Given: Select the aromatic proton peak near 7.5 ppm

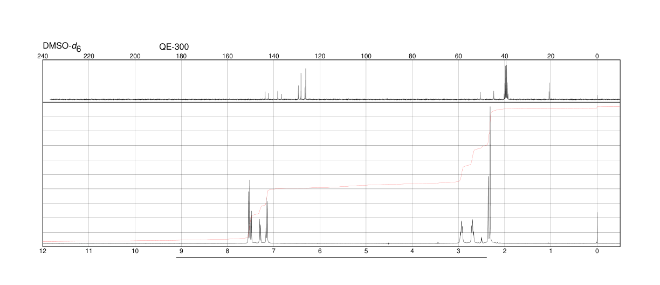Looking at the screenshot, I should (x=250, y=212).
